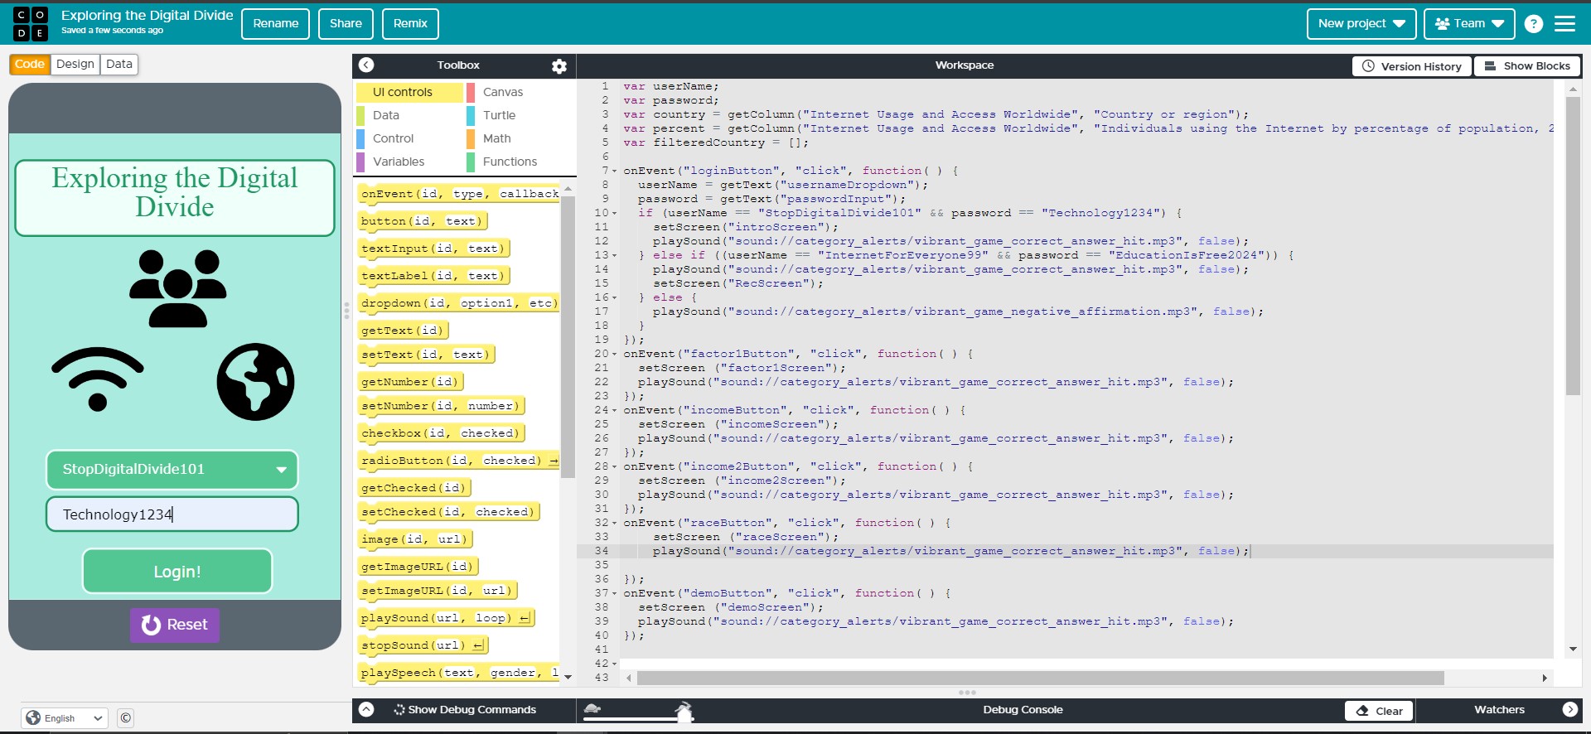Screen dimensions: 1591x734
Task: Select the onEvent block in toolbox
Action: click(460, 194)
